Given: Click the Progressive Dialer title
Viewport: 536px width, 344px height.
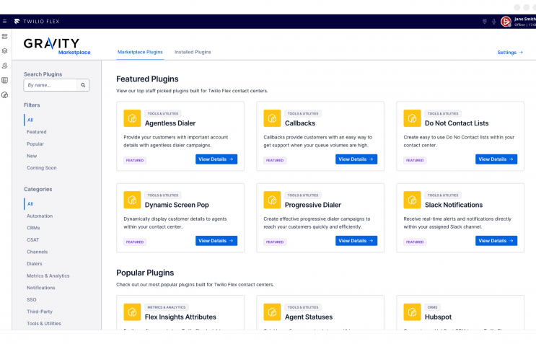Looking at the screenshot, I should 313,205.
